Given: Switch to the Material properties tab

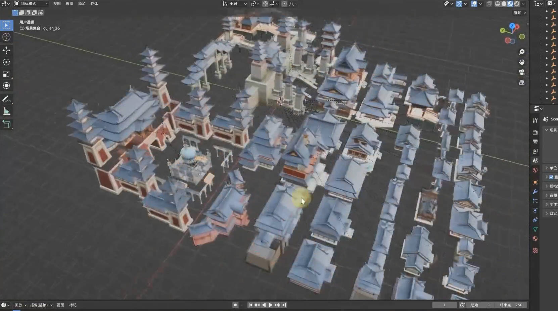Looking at the screenshot, I should point(535,239).
